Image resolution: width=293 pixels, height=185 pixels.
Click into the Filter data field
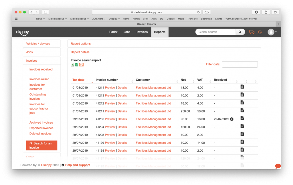tap(239, 64)
